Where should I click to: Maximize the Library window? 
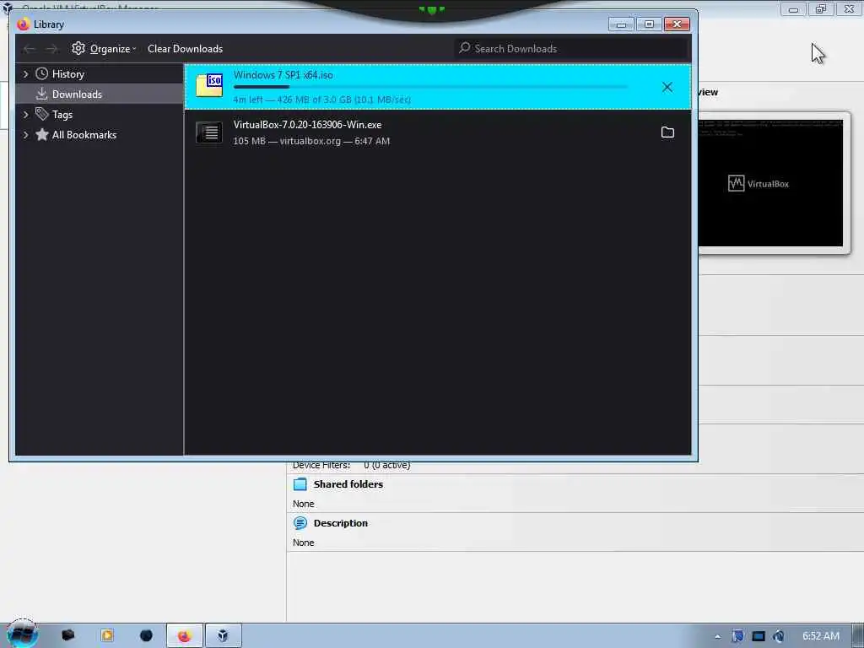[x=649, y=24]
